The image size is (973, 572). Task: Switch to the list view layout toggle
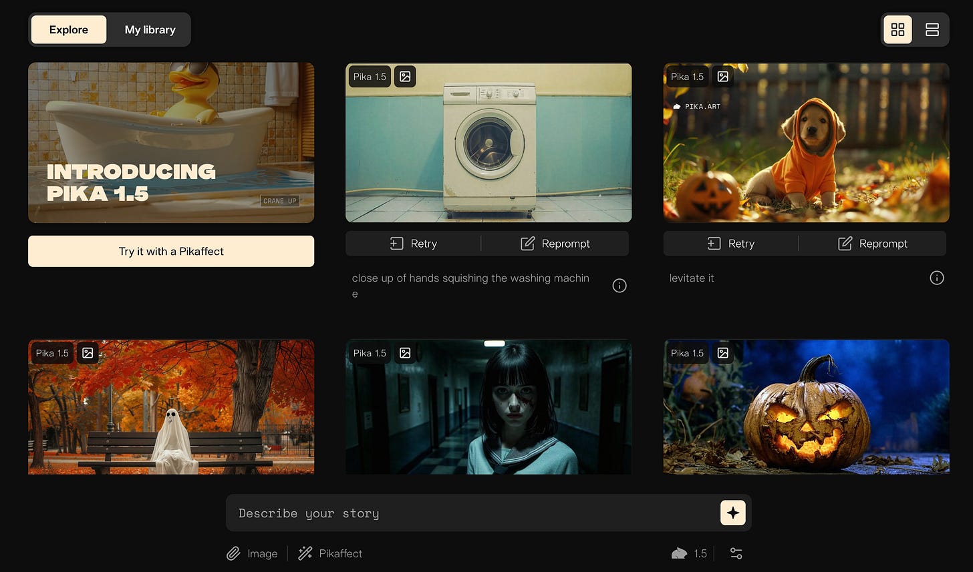(x=932, y=29)
